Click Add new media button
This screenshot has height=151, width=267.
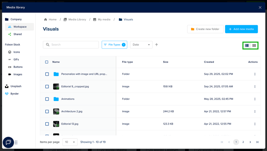click(x=241, y=29)
